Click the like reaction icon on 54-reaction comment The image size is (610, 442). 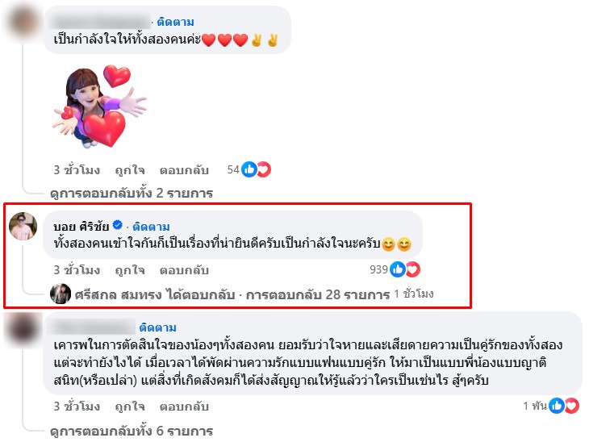coord(249,169)
